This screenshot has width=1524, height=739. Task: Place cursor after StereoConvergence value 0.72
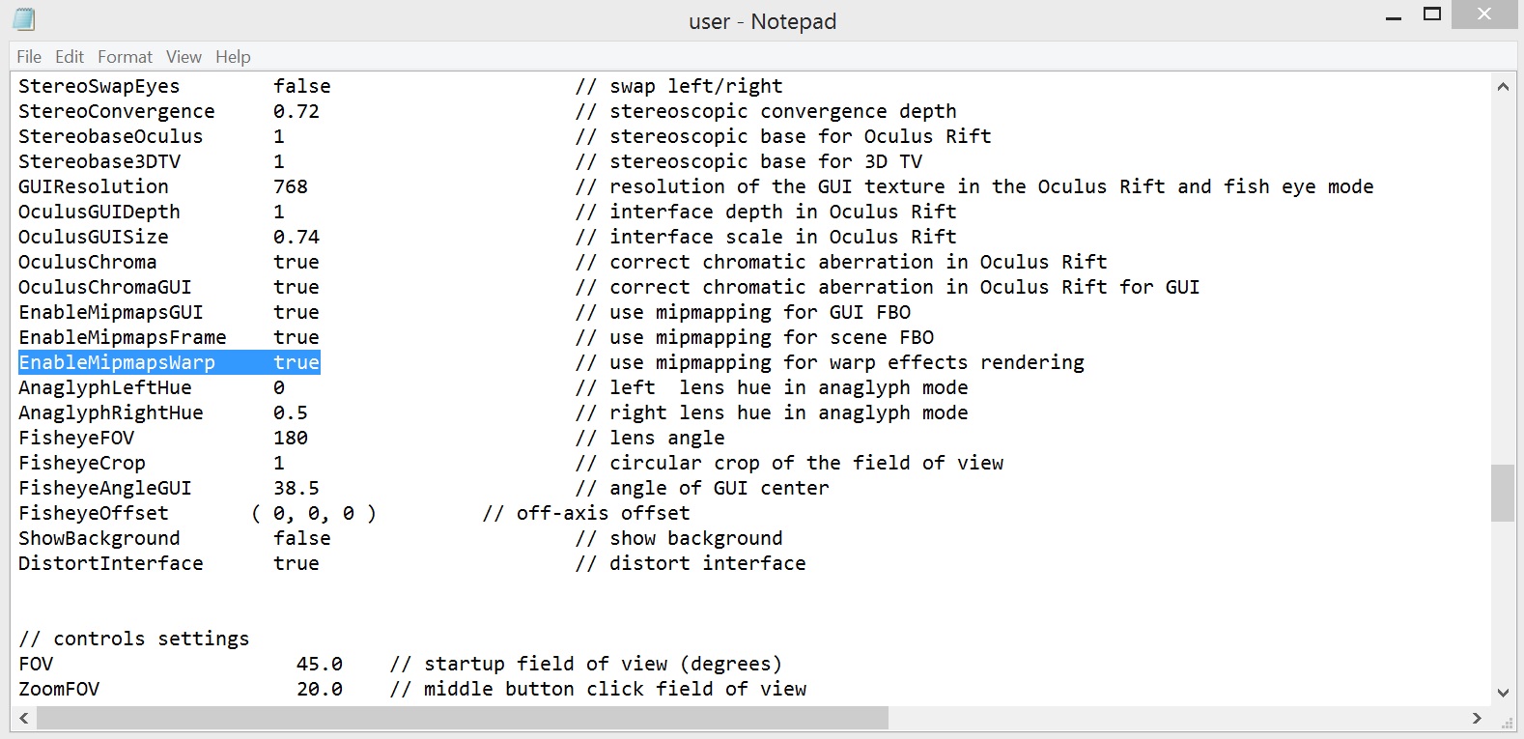pyautogui.click(x=321, y=111)
